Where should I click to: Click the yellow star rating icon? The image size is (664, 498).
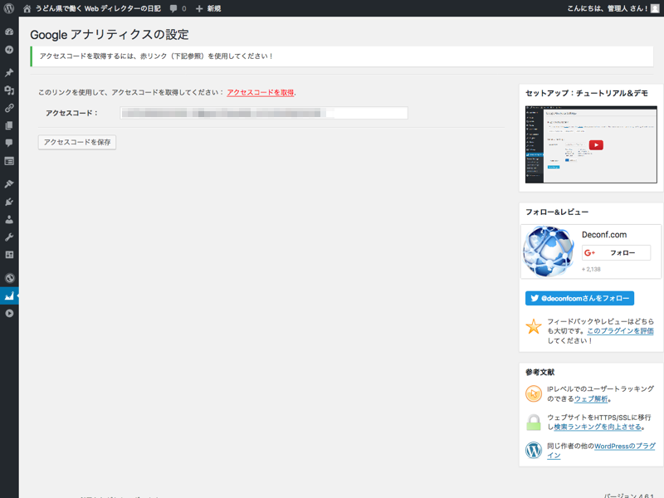[534, 327]
